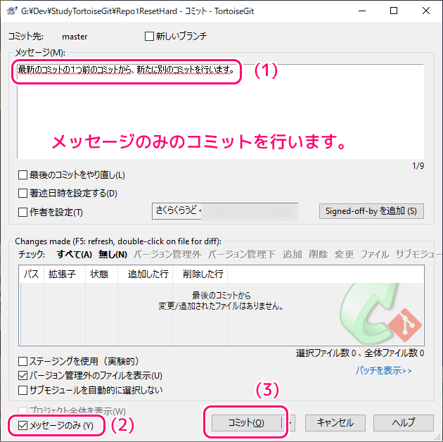Click into the commit message text box
The width and height of the screenshot is (443, 442).
[220, 111]
